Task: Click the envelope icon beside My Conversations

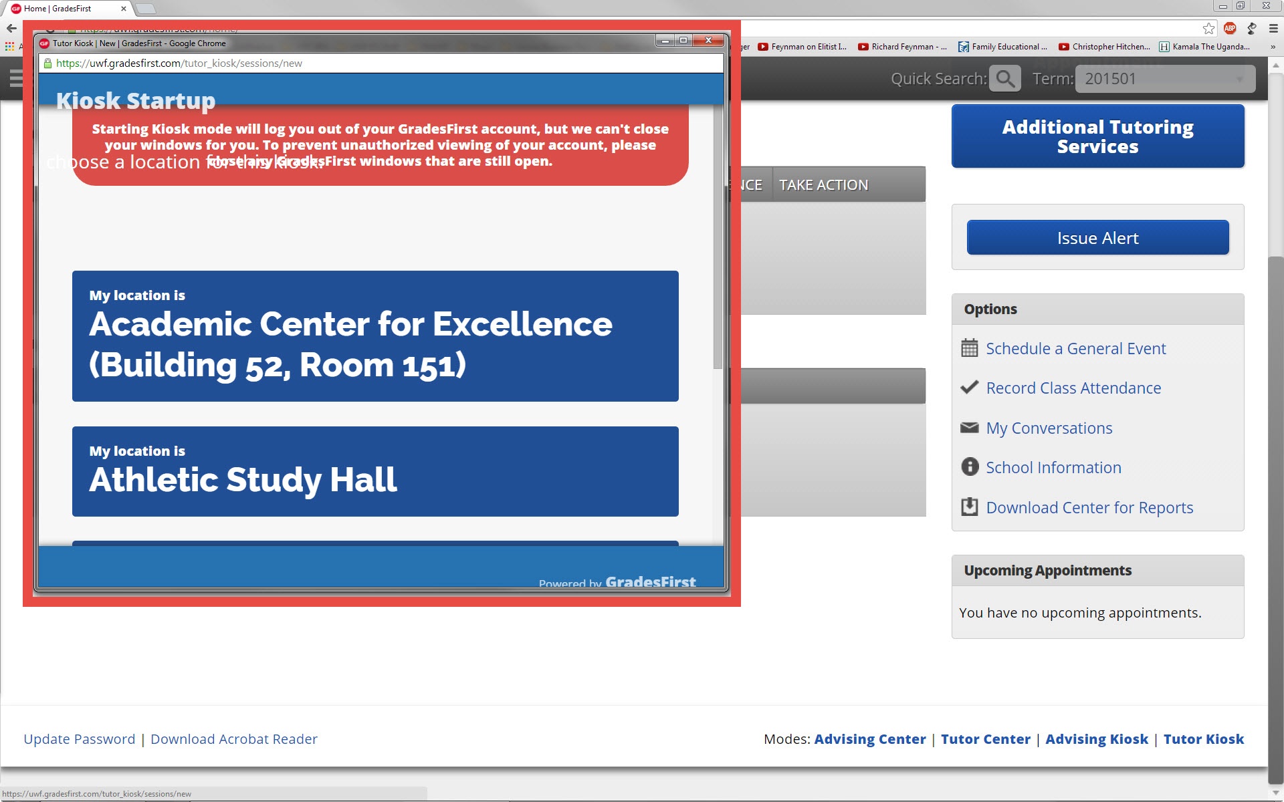Action: pyautogui.click(x=969, y=427)
